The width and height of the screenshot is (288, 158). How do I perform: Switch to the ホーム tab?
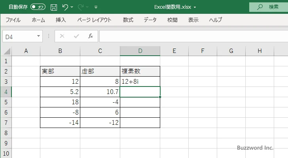pyautogui.click(x=38, y=20)
